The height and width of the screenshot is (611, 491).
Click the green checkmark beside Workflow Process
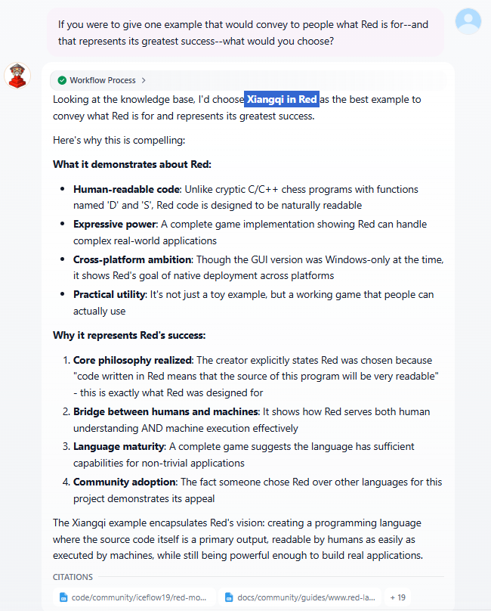point(61,80)
